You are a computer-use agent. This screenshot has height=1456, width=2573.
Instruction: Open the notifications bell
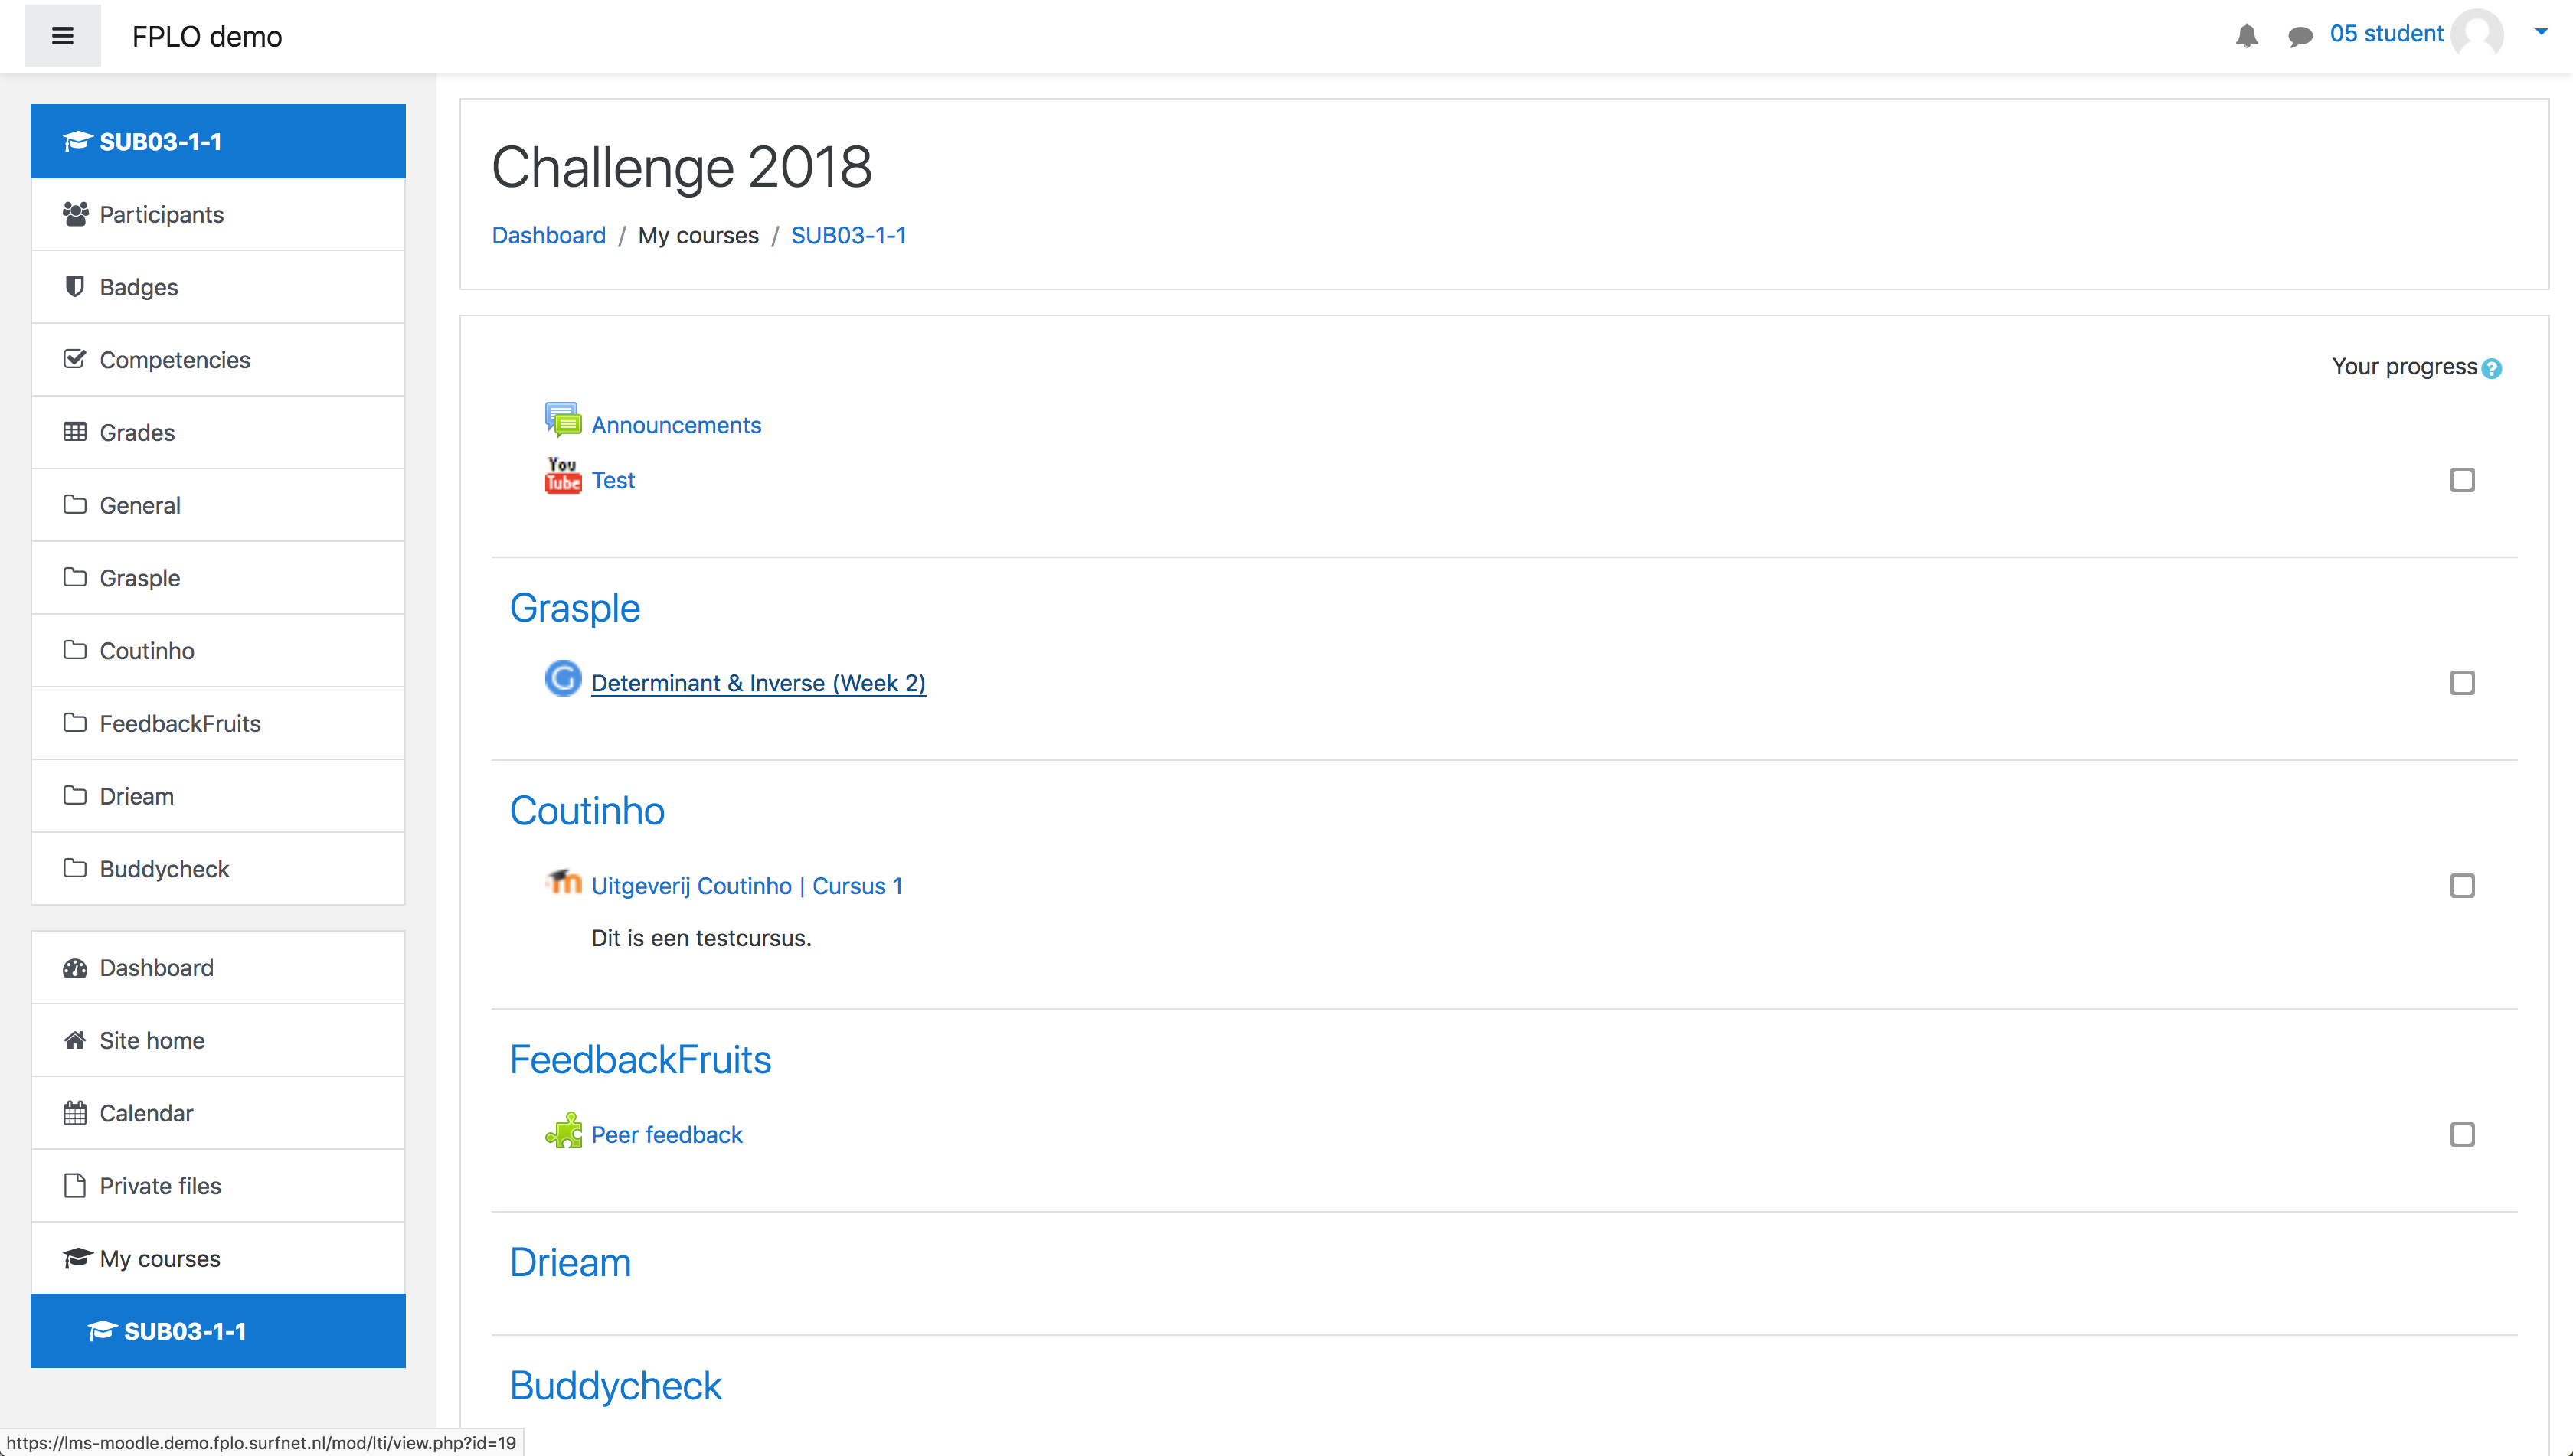2247,36
